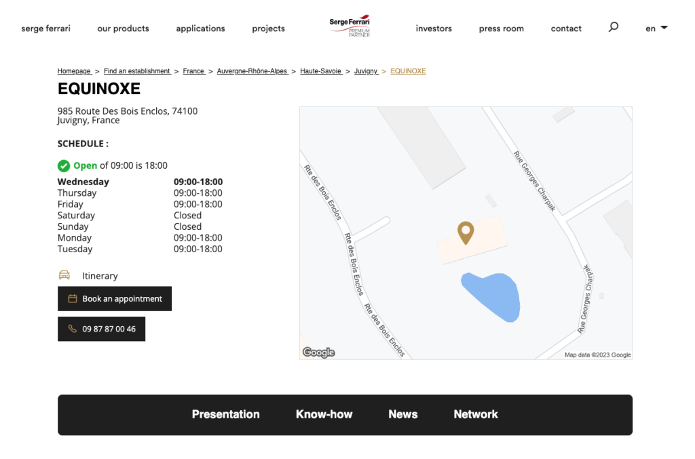Screen dimensions: 695x459
Task: Open the 'investors' page
Action: pos(434,28)
